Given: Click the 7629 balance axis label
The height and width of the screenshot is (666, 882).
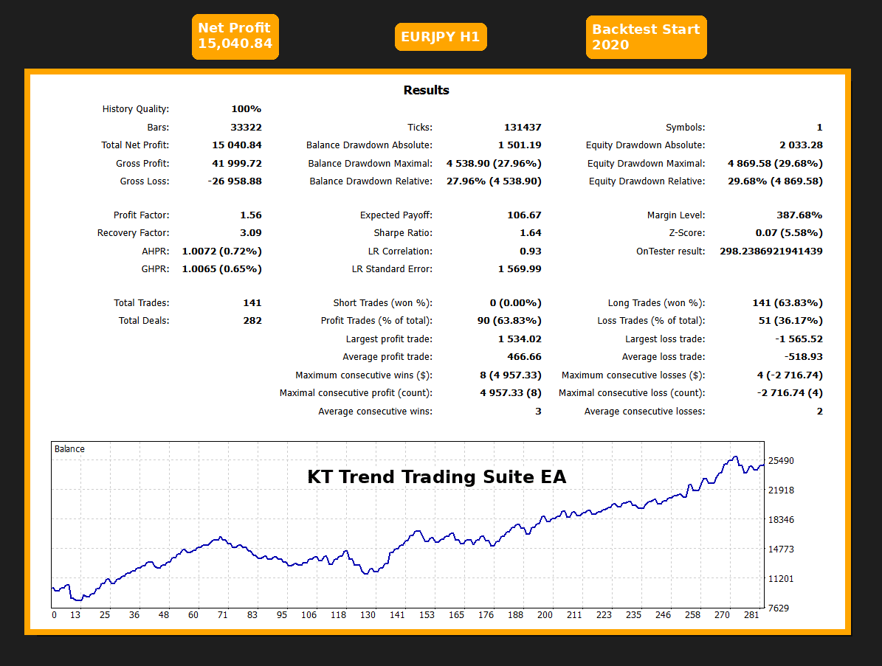Looking at the screenshot, I should tap(779, 608).
